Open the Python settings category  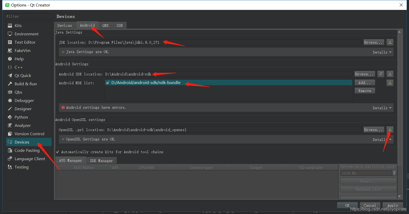point(29,117)
